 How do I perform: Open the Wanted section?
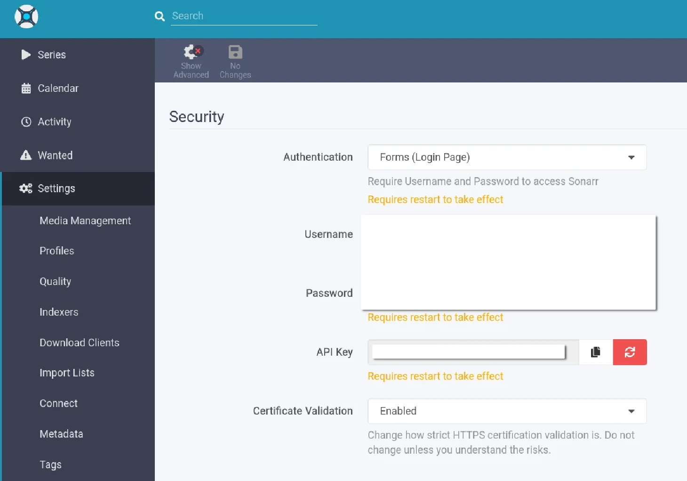55,155
